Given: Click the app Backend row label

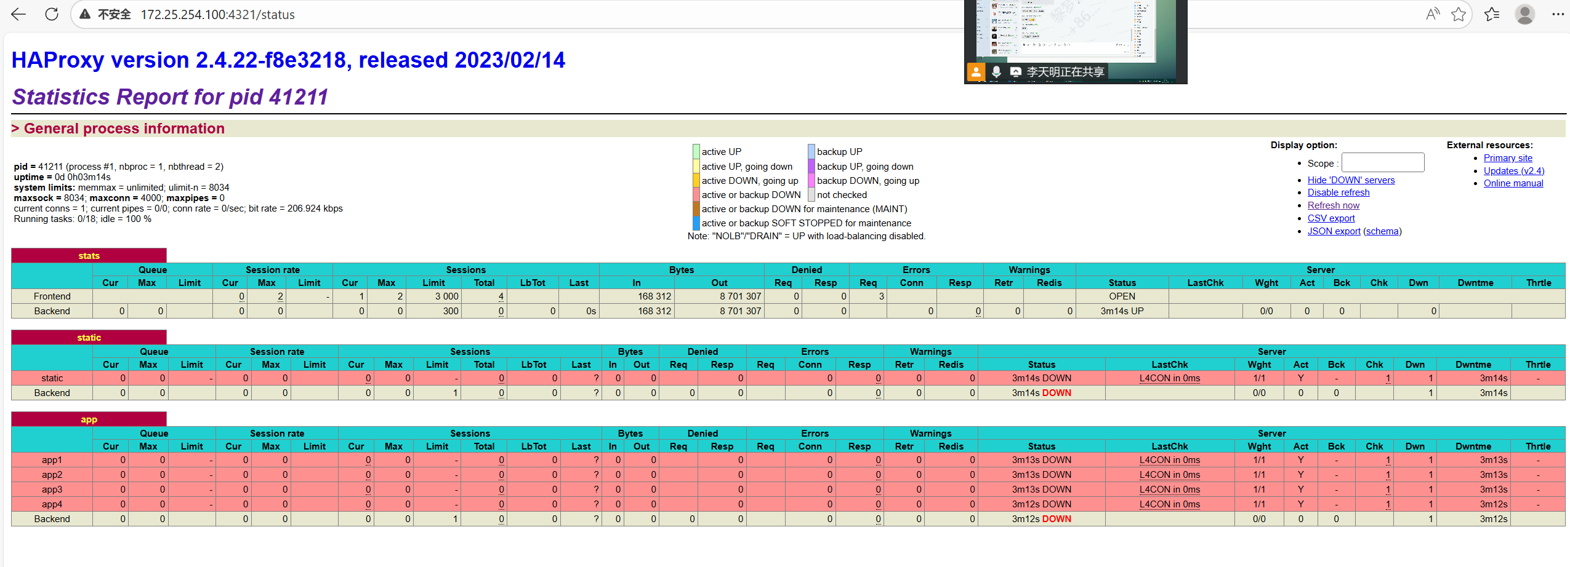Looking at the screenshot, I should coord(52,519).
